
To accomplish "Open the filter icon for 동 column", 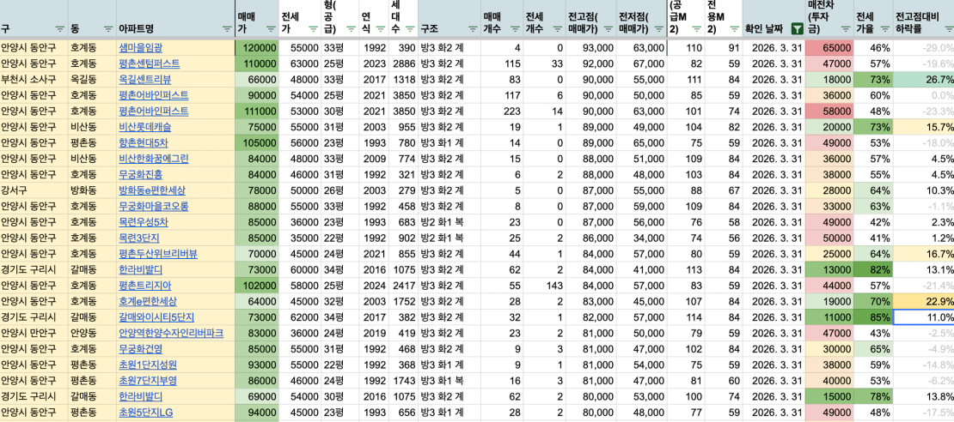I will tap(107, 28).
